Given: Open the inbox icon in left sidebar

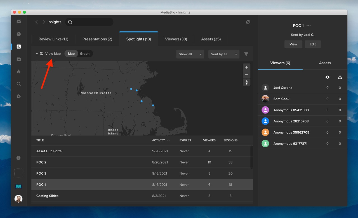Looking at the screenshot, I should [x=19, y=22].
